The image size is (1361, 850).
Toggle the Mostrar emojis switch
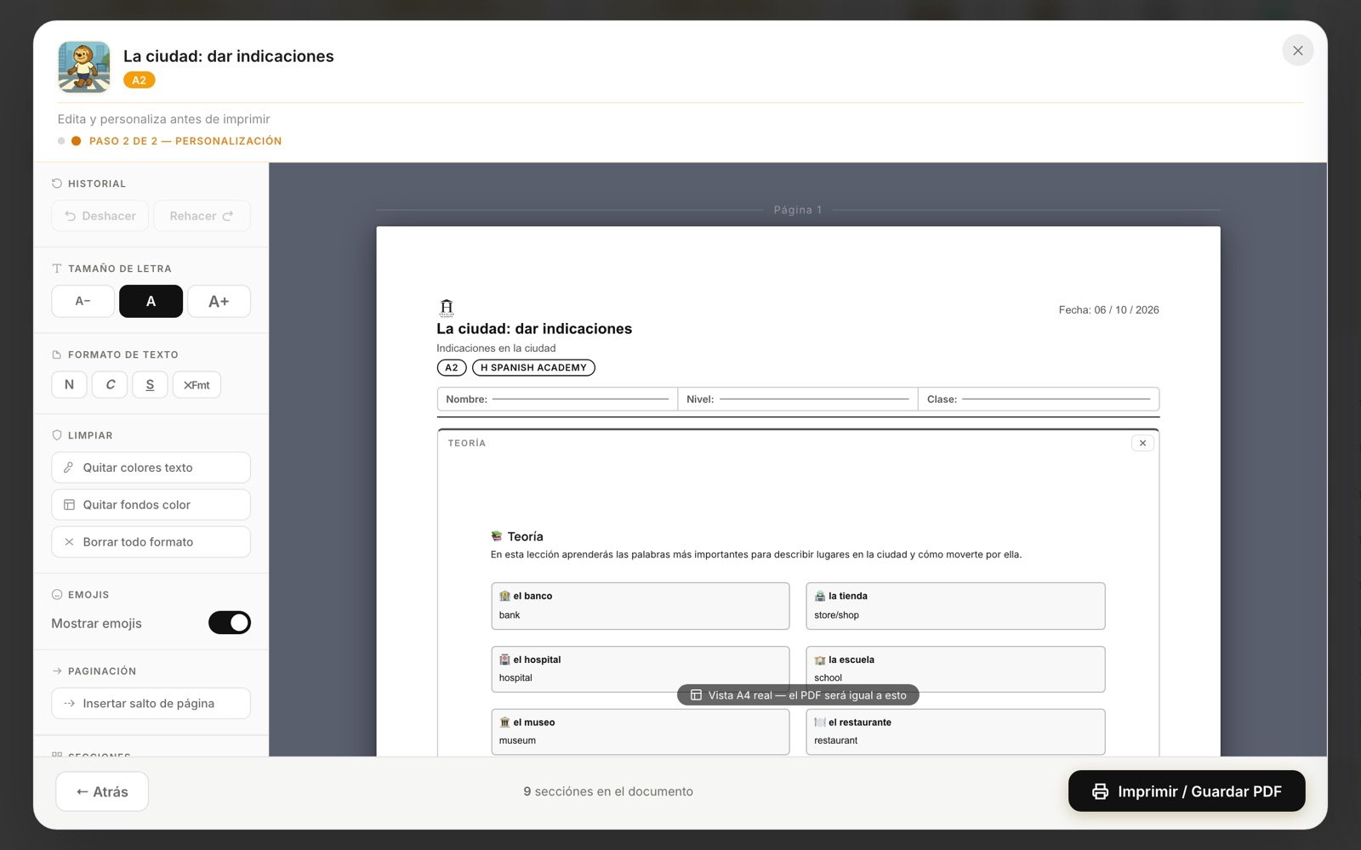pyautogui.click(x=230, y=623)
